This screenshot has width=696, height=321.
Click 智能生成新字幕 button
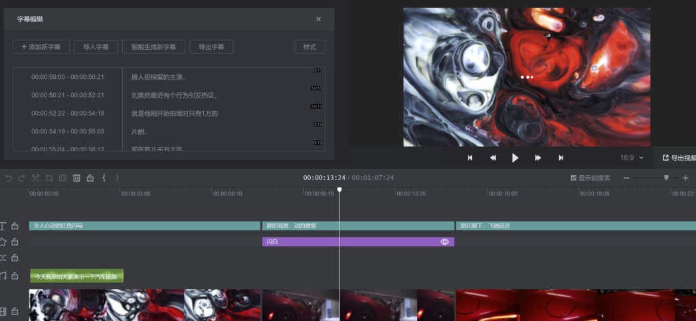click(153, 47)
